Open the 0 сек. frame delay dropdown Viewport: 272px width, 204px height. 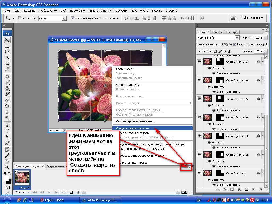29,188
